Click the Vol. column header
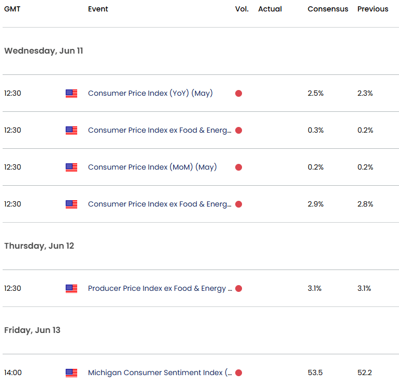Image resolution: width=399 pixels, height=385 pixels. 242,9
